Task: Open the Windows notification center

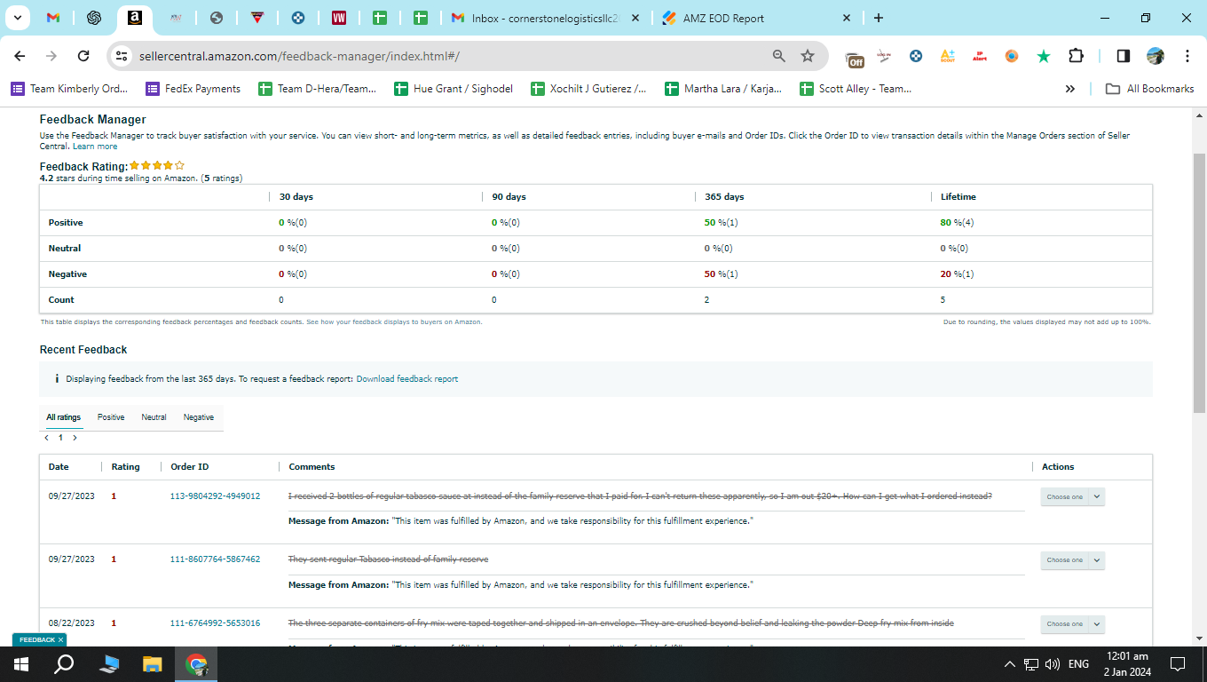Action: (x=1178, y=664)
